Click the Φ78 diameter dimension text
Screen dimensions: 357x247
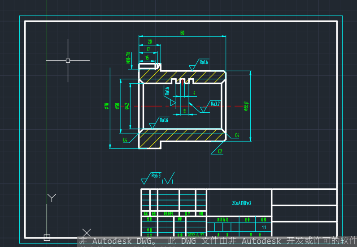coord(107,106)
